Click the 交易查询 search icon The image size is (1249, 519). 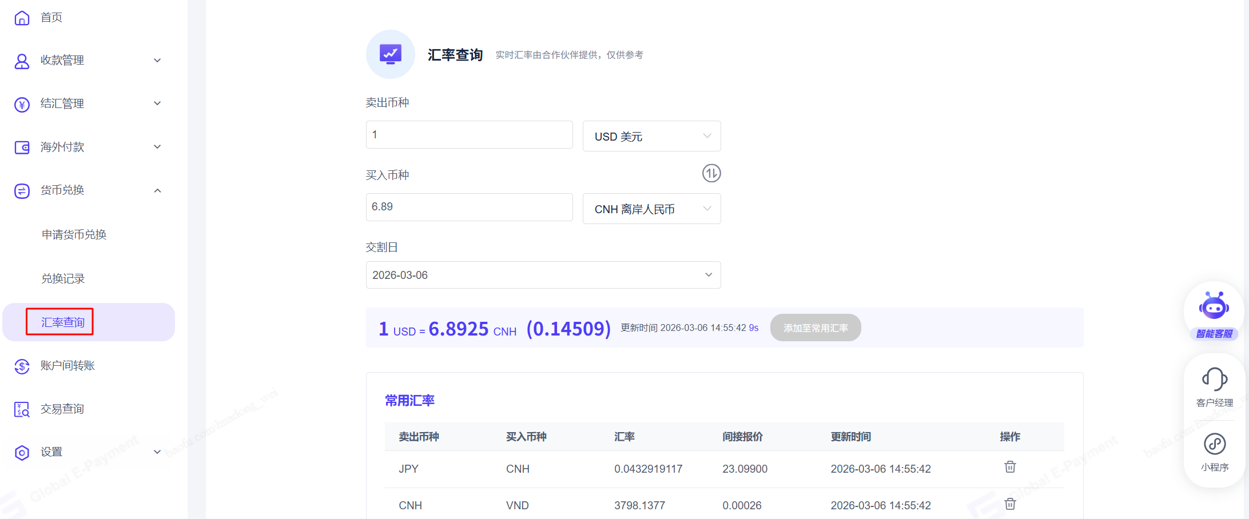coord(22,409)
